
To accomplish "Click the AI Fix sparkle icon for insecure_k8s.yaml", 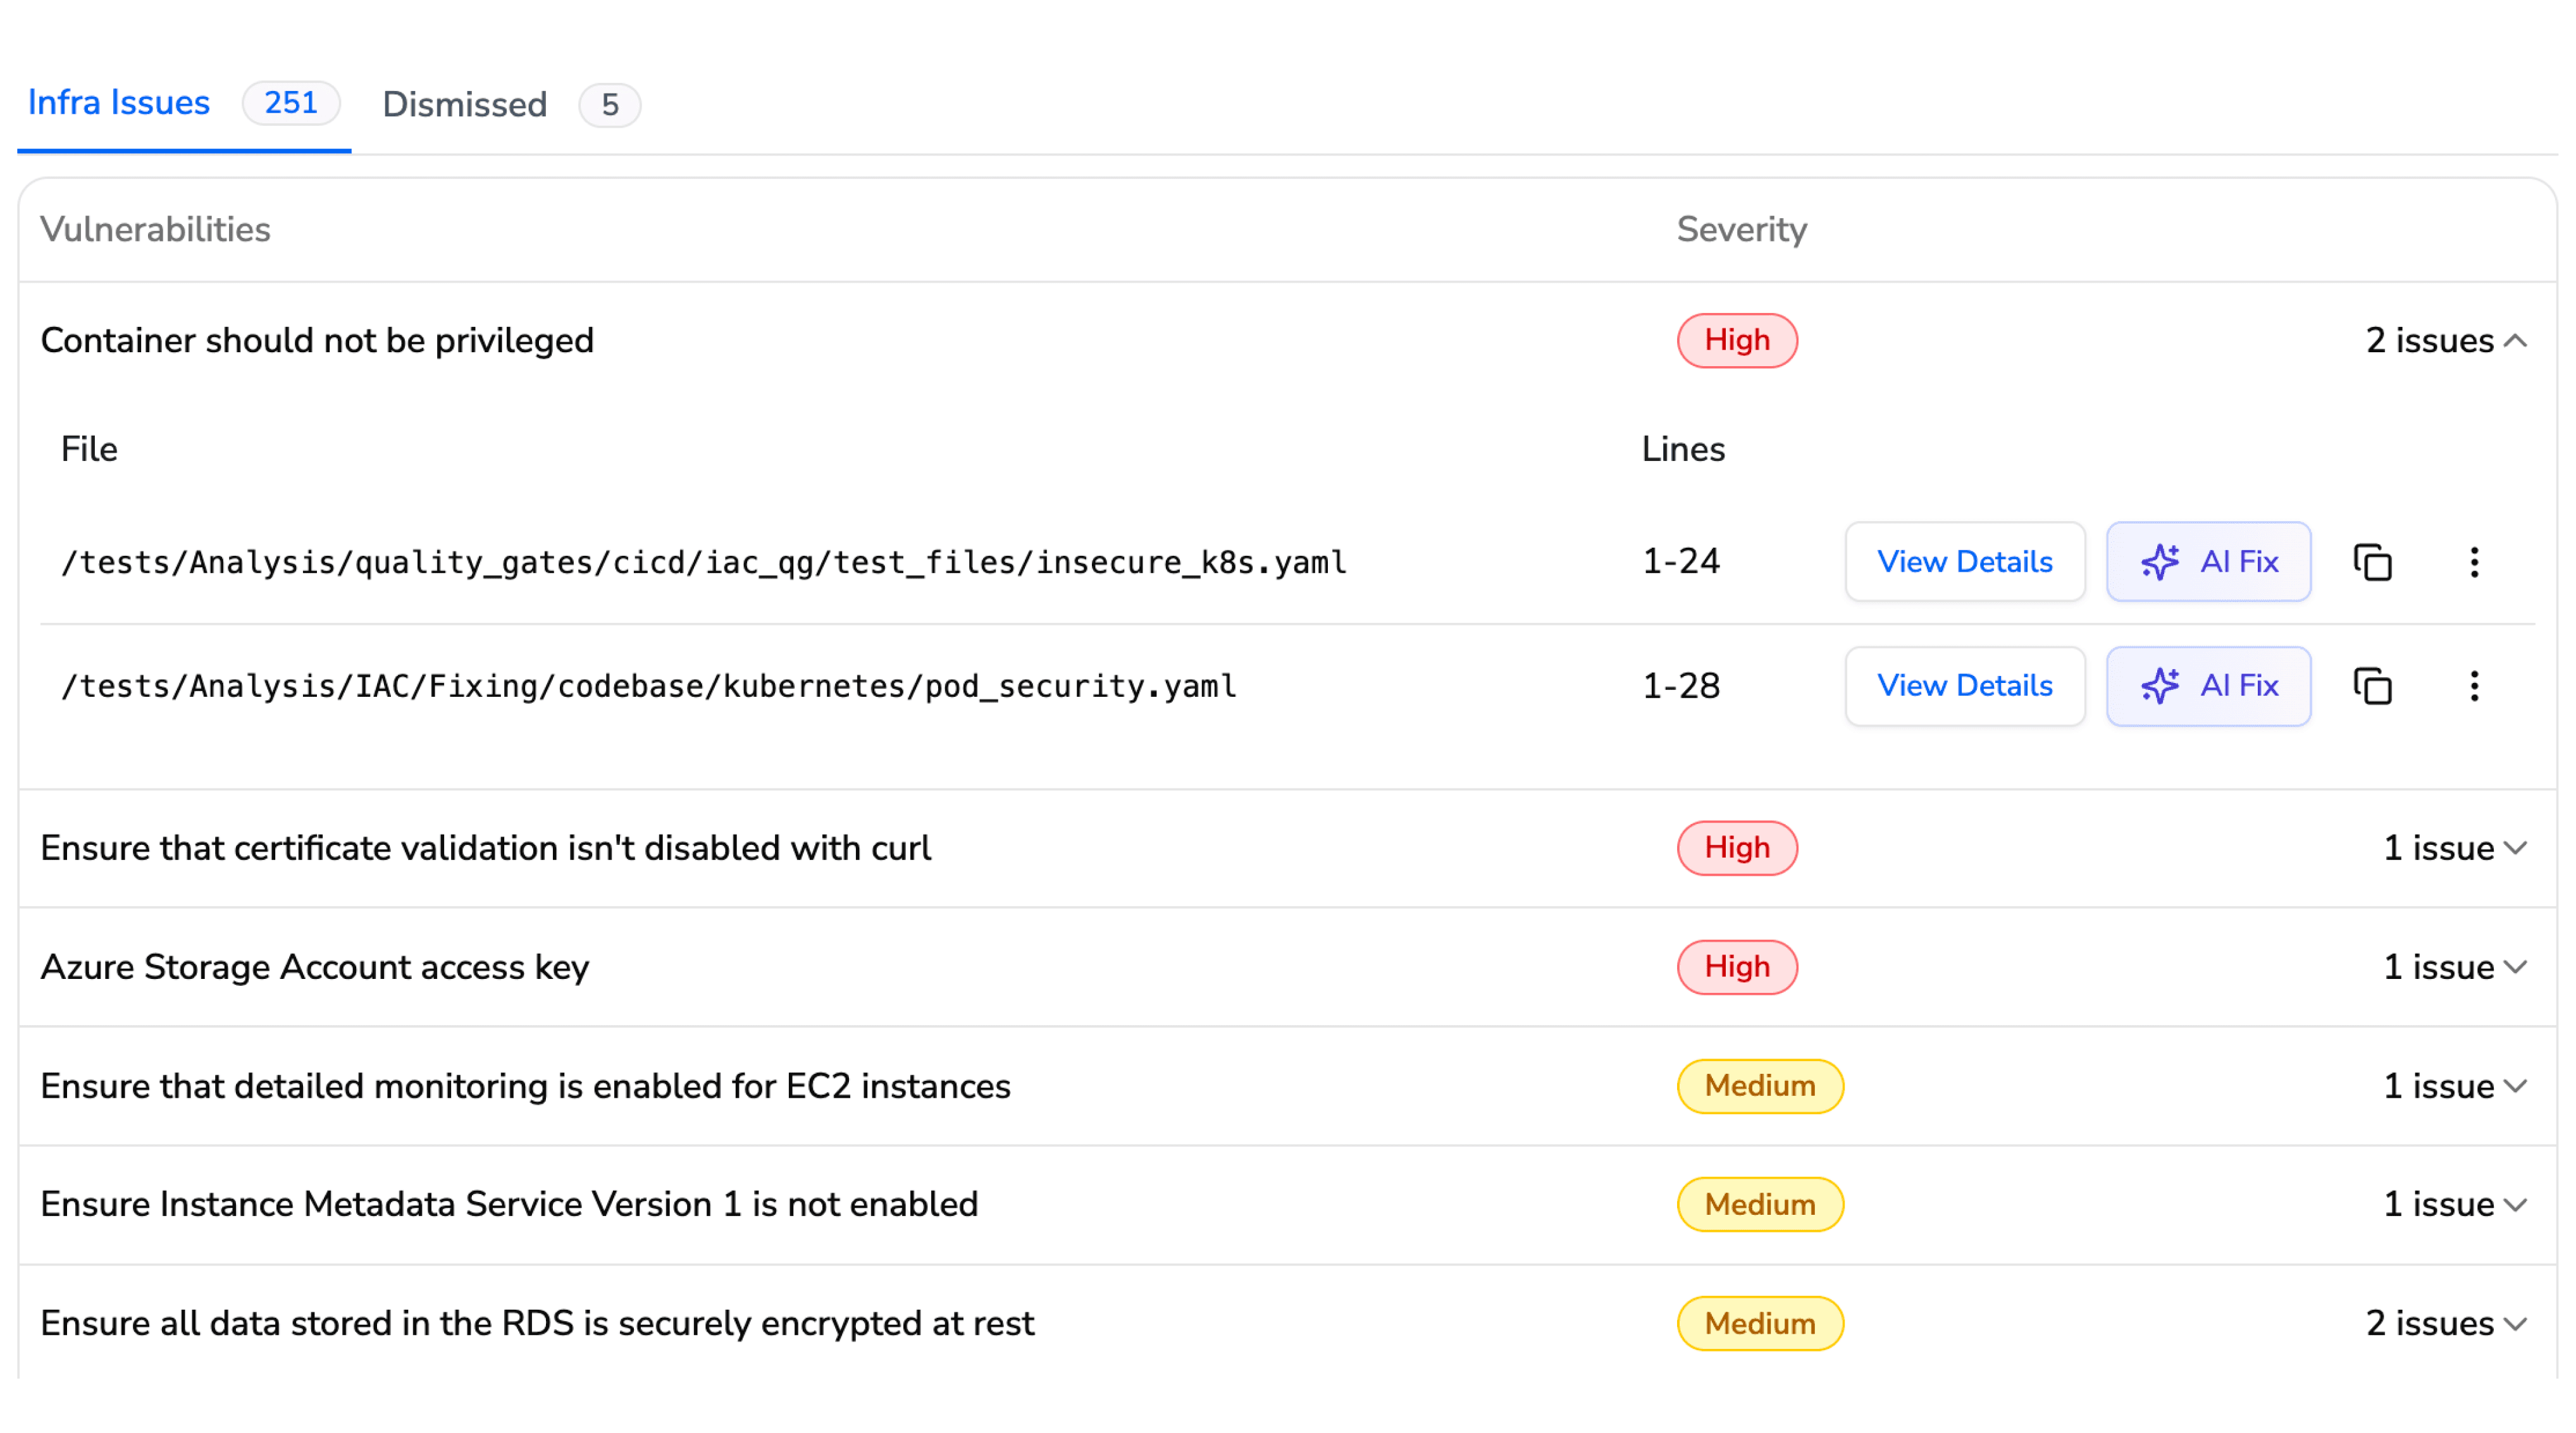I will tap(2160, 562).
